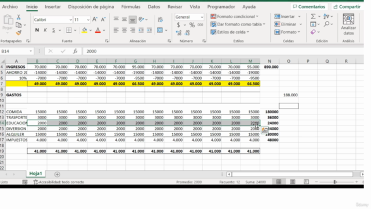This screenshot has height=209, width=371.
Task: Add a new sheet with plus button
Action: tap(57, 174)
